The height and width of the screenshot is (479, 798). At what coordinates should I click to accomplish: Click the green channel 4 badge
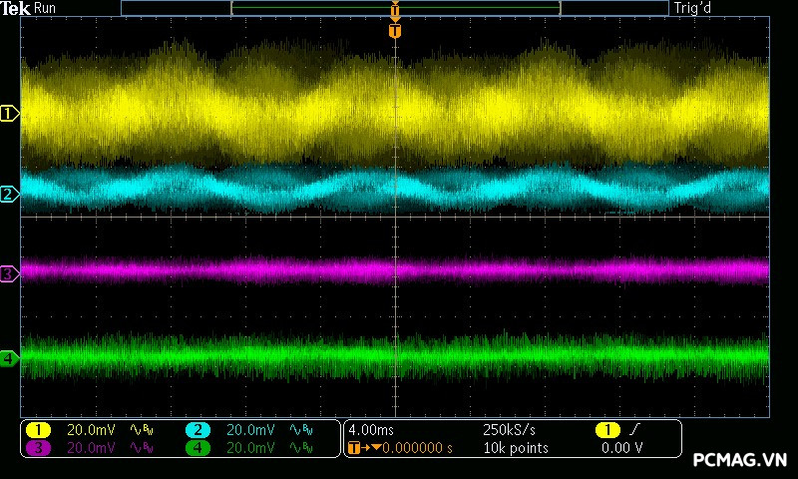[198, 448]
